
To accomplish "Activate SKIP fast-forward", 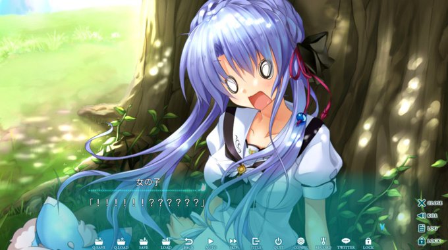I will [233, 243].
